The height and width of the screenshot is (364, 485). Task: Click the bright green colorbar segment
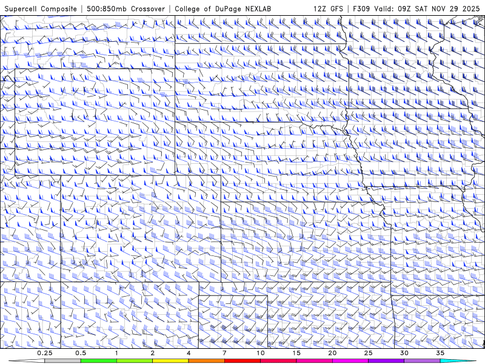[x=99, y=361]
